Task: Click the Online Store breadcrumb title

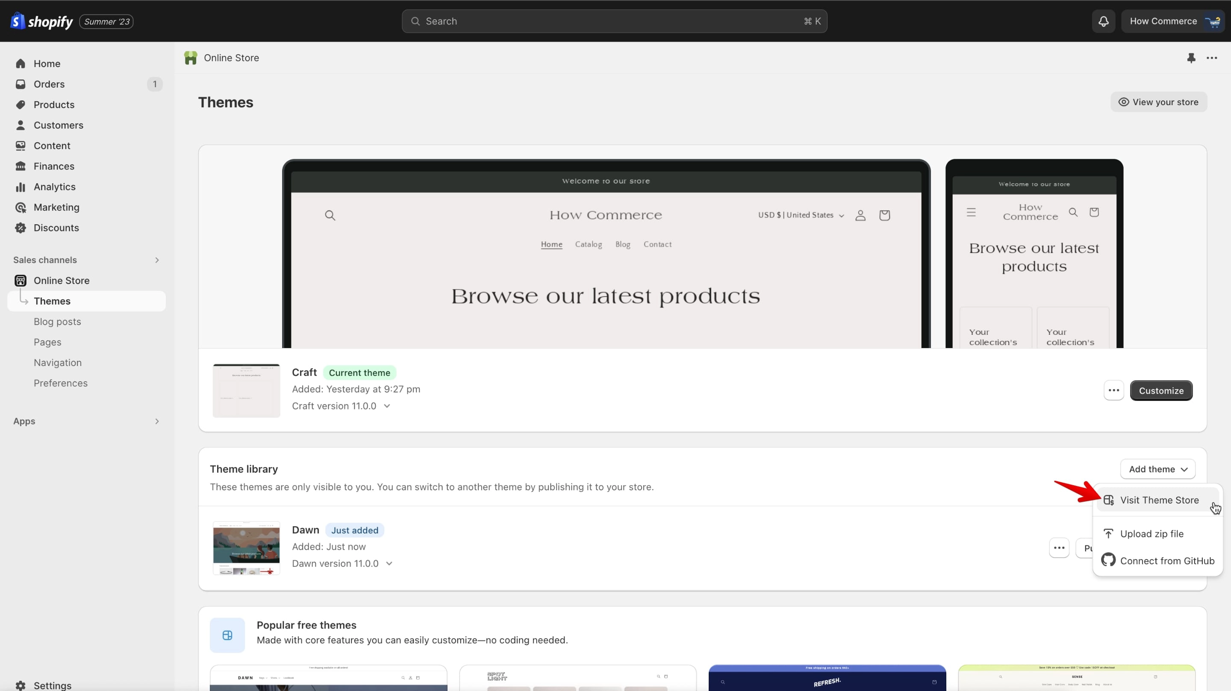Action: click(231, 58)
